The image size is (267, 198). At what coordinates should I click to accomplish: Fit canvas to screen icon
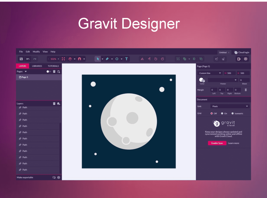point(63,59)
